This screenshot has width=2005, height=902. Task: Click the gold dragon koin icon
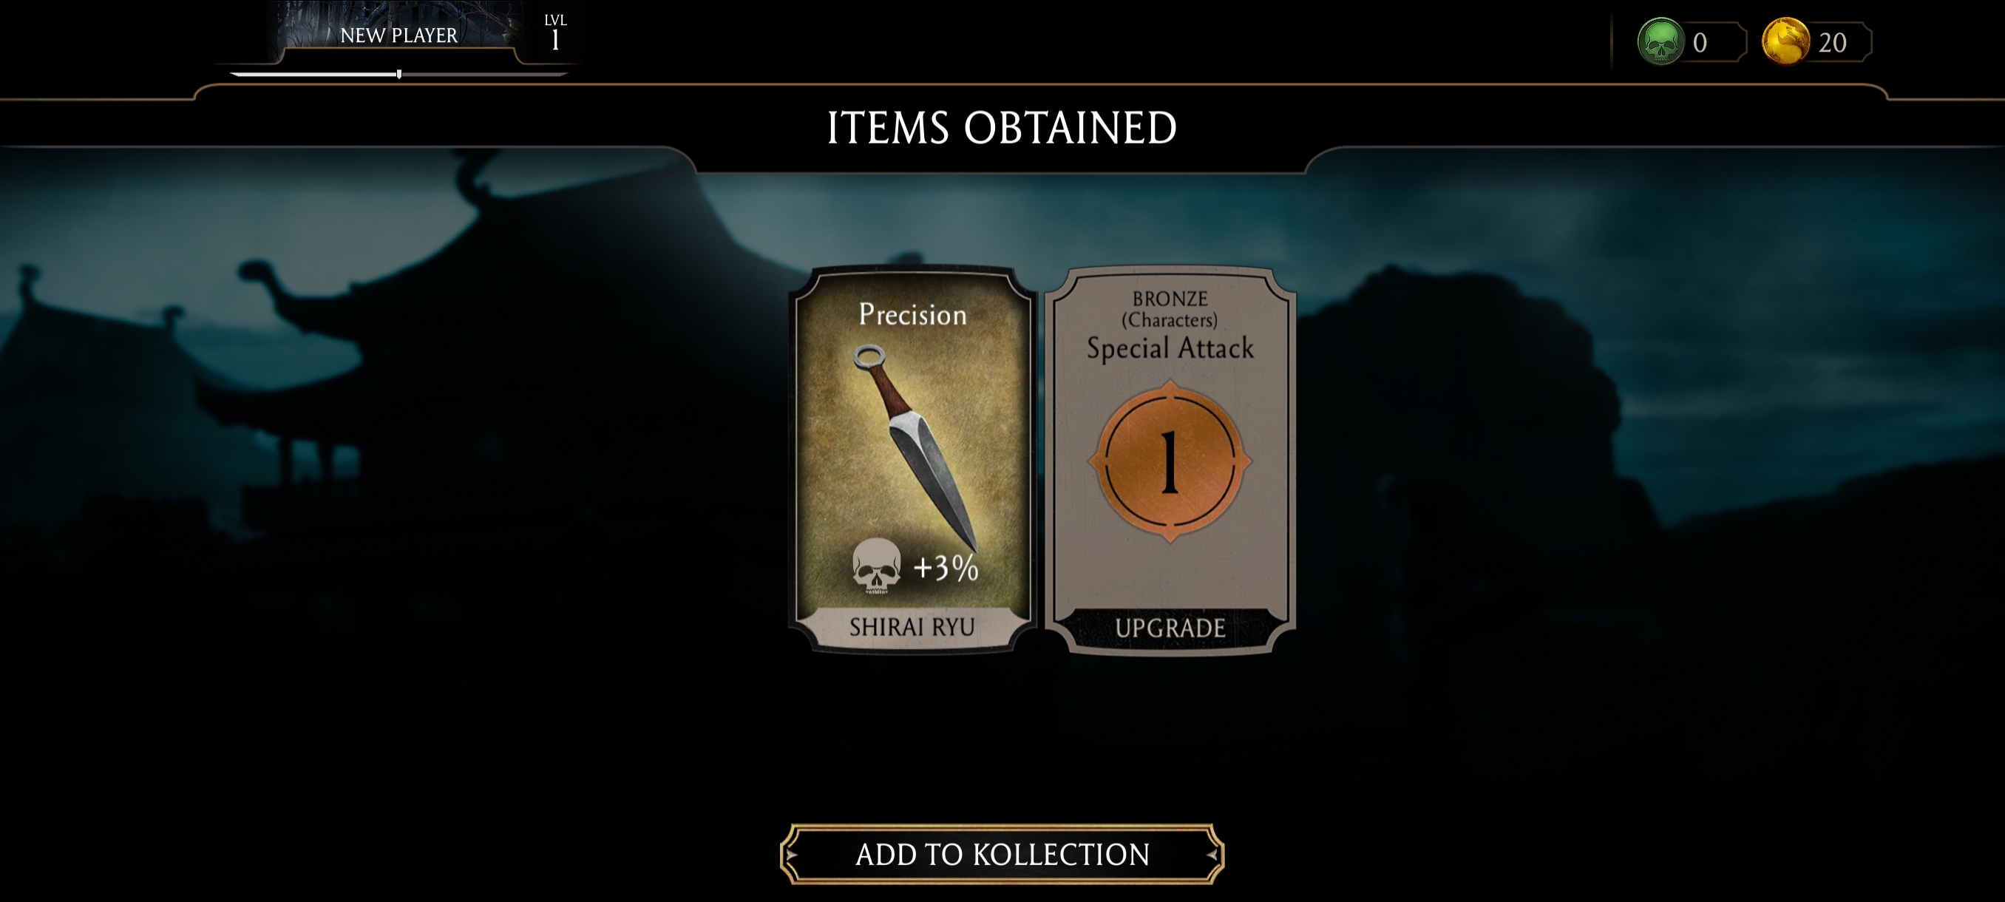1785,41
